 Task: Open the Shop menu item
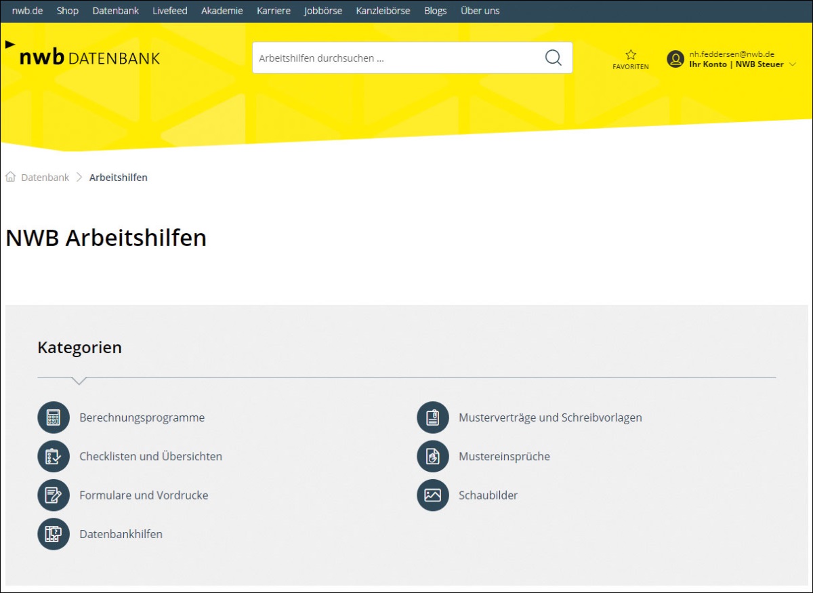[x=68, y=11]
